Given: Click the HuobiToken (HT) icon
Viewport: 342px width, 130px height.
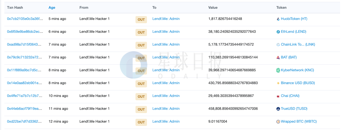Looking at the screenshot, I should [278, 19].
